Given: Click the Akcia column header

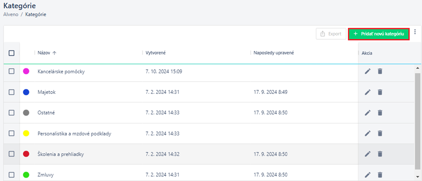Looking at the screenshot, I should pyautogui.click(x=367, y=53).
